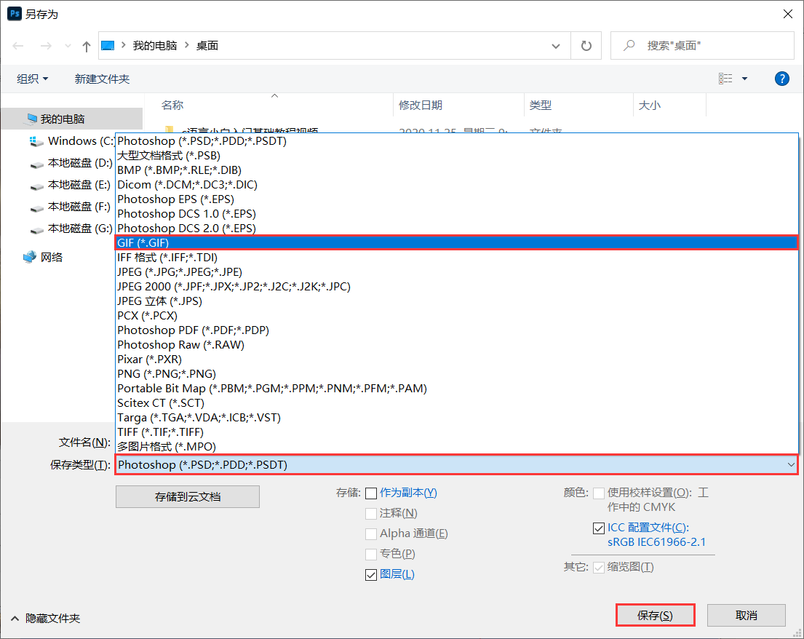Viewport: 804px width, 639px height.
Task: Click the forward navigation arrow
Action: (46, 46)
